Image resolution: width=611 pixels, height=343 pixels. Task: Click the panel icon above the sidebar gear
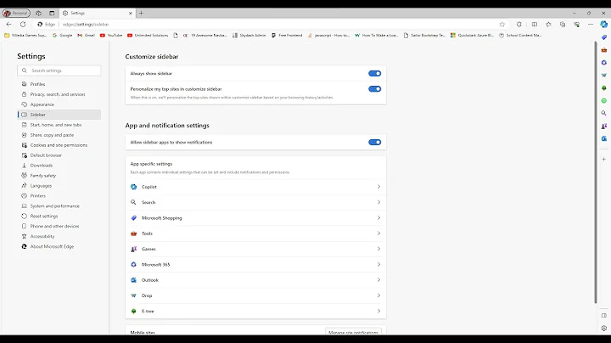(x=604, y=315)
